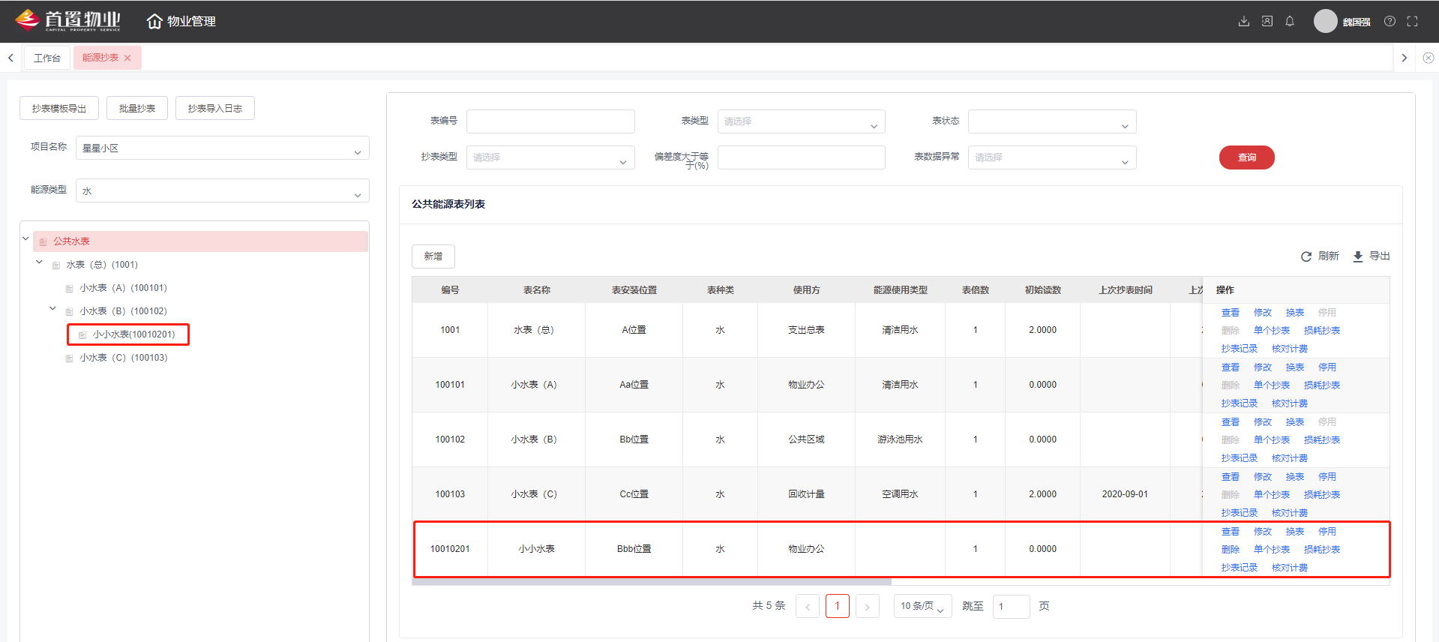
Task: Collapse the 小水表（B）(100102) node arrow
Action: point(52,309)
